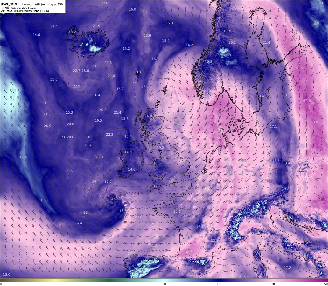This screenshot has height=286, width=328.
Task: Click the 20.3 value
Action: [x=103, y=110]
